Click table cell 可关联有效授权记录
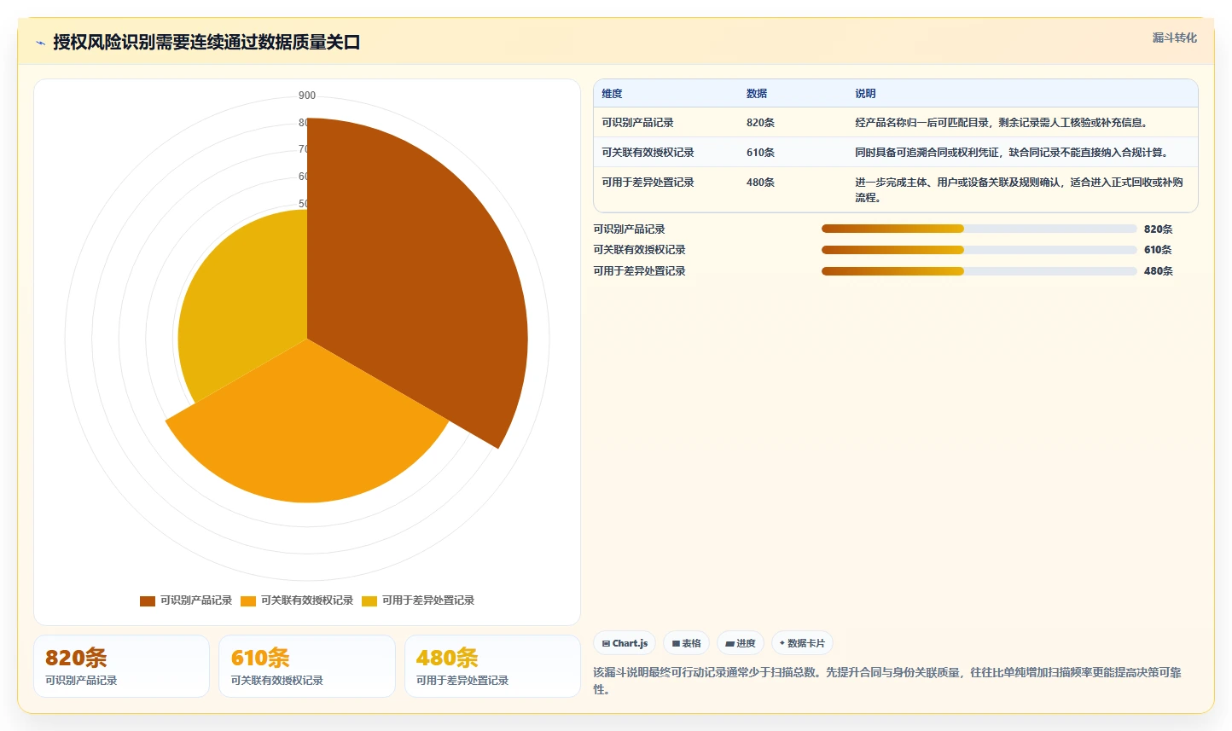1232x731 pixels. pos(648,153)
